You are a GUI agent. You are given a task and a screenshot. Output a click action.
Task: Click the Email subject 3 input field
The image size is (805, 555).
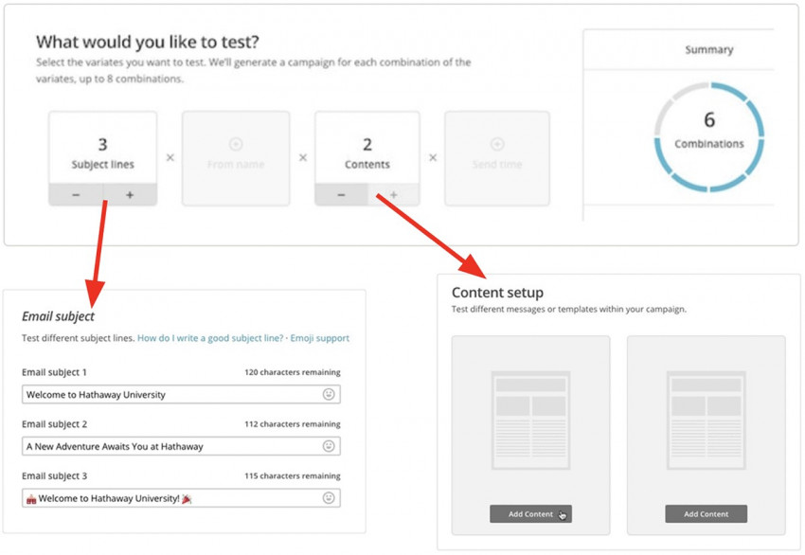[x=181, y=498]
